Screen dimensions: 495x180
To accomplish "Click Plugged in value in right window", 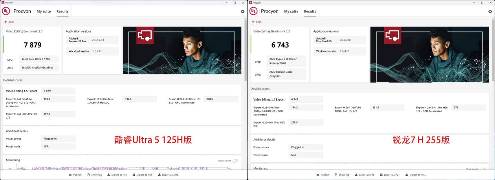I will pyautogui.click(x=306, y=147).
